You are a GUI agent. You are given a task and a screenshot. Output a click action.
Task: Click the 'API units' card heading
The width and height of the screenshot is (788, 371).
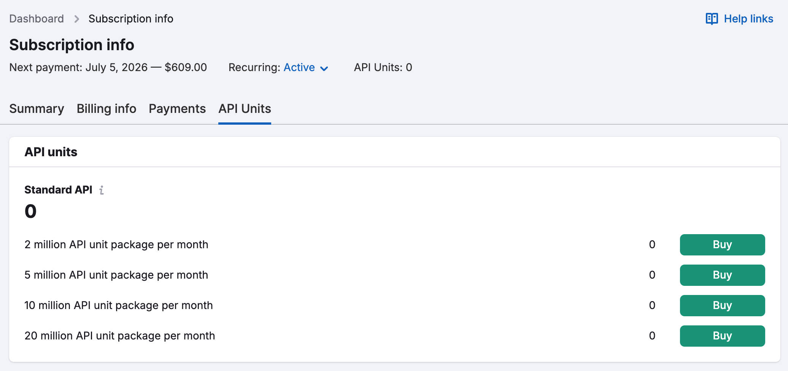click(x=51, y=152)
